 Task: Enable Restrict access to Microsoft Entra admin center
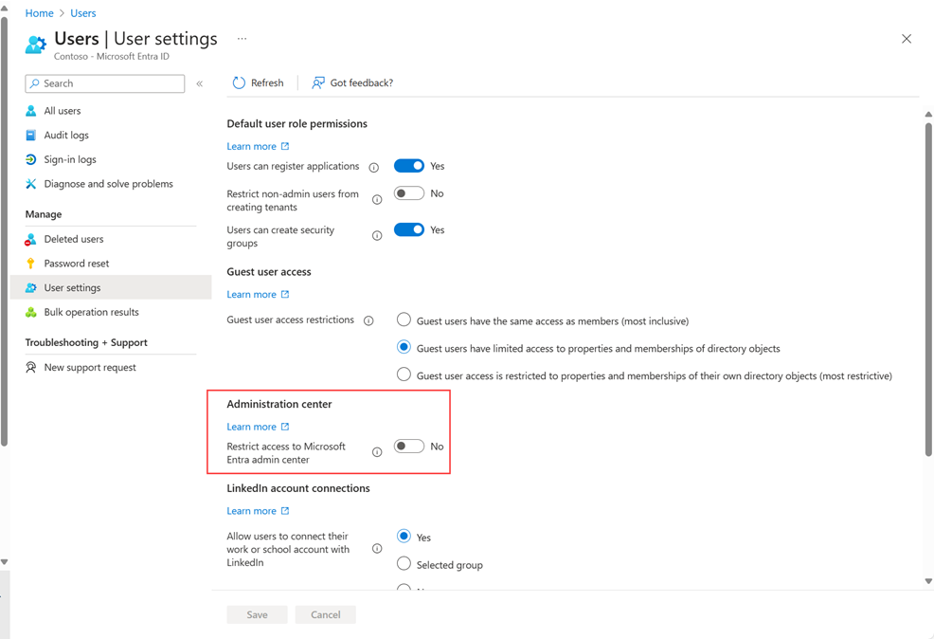coord(408,446)
